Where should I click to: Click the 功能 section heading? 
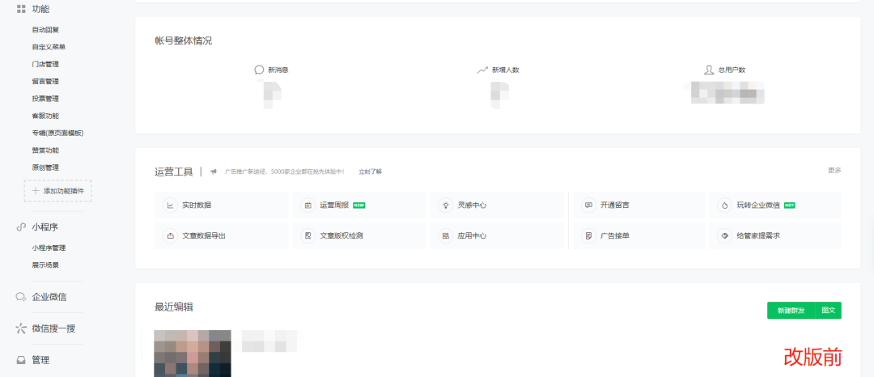pos(40,9)
